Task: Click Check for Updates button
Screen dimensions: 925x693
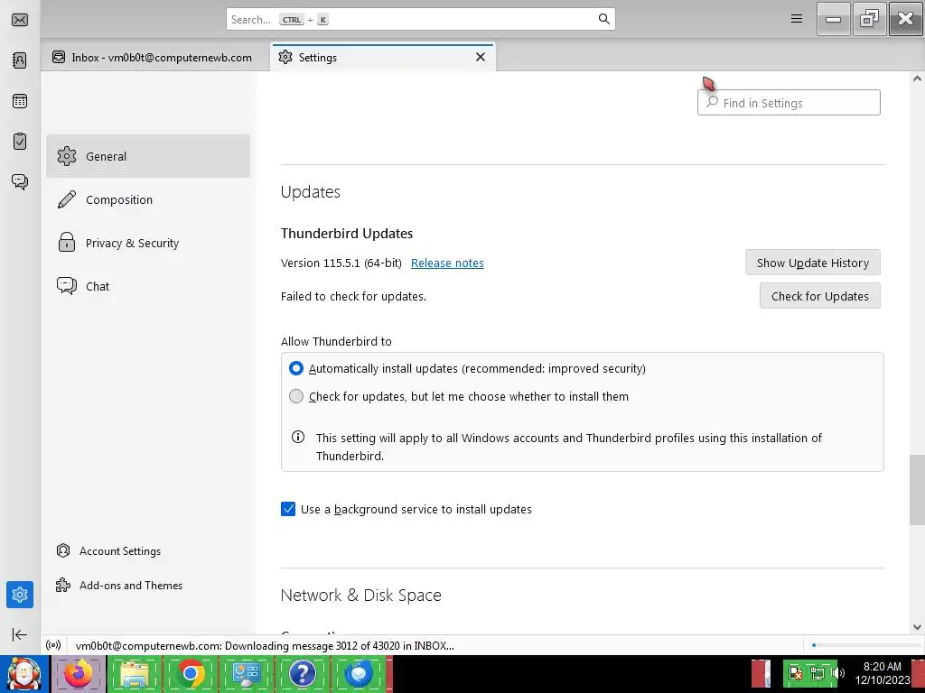Action: [819, 296]
